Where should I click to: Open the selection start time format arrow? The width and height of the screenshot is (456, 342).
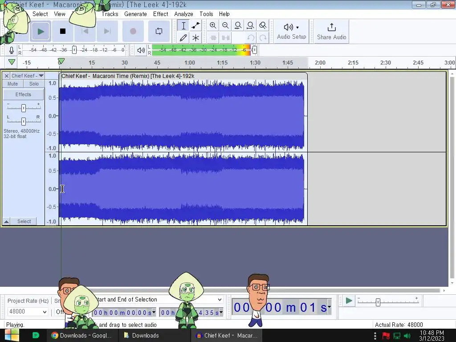coord(154,312)
